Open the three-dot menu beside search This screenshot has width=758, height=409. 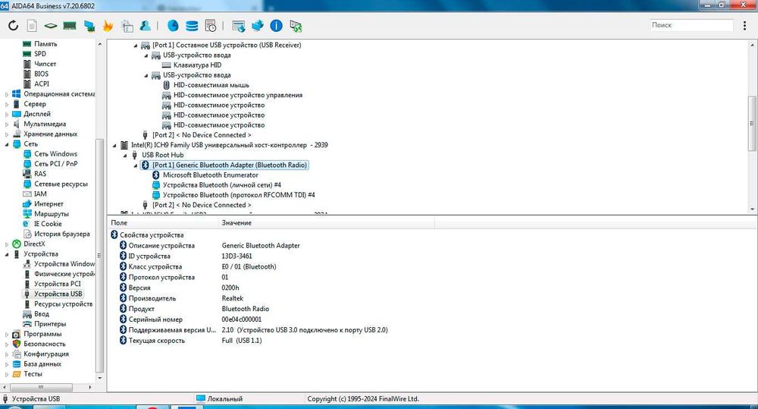[744, 25]
